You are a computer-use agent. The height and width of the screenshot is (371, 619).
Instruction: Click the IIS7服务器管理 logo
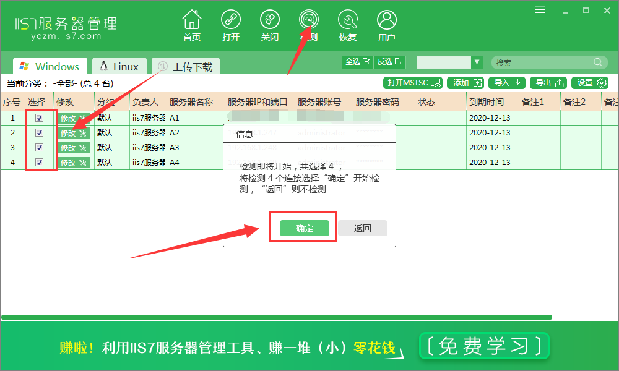click(66, 27)
